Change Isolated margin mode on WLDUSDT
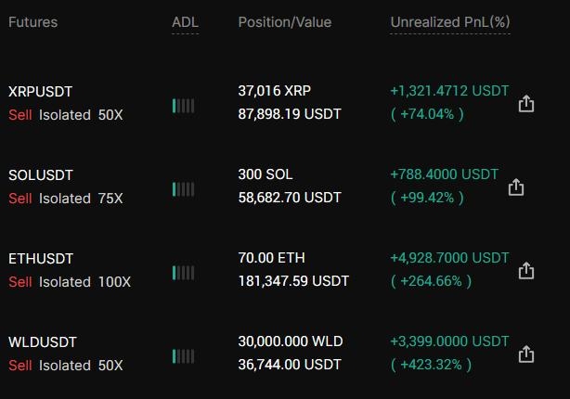570x399 pixels. pyautogui.click(x=65, y=366)
